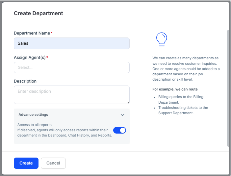Focus the Department Name field containing Sales
The height and width of the screenshot is (176, 231).
(72, 43)
